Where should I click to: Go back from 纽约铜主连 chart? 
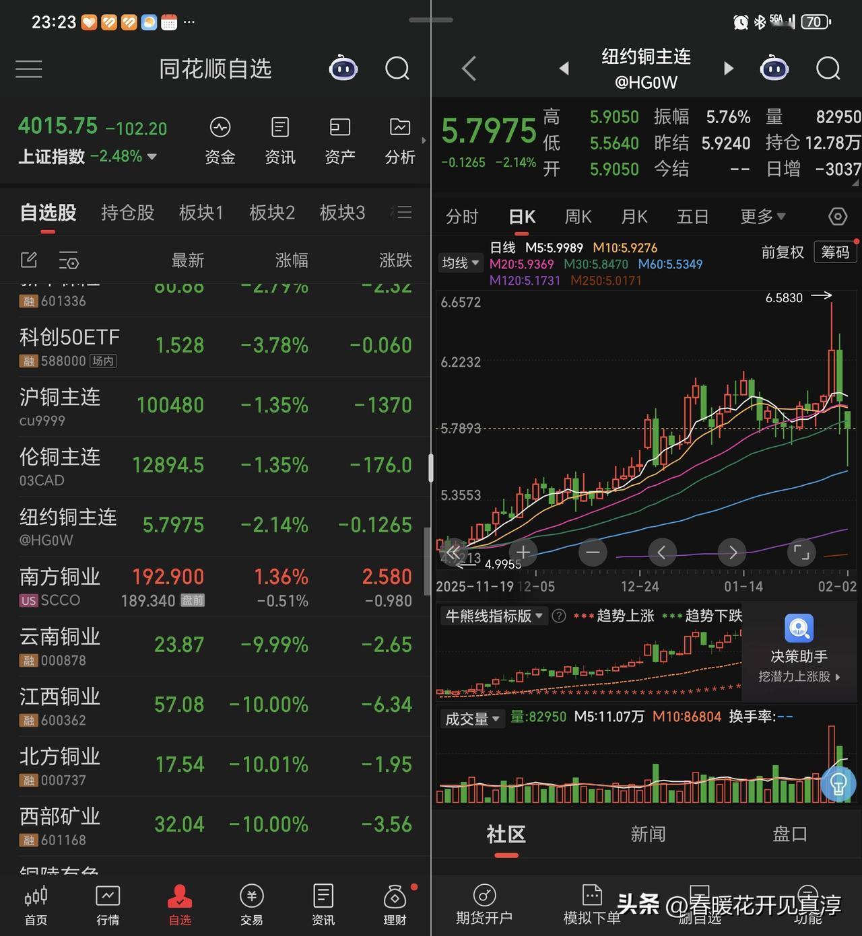(x=469, y=69)
